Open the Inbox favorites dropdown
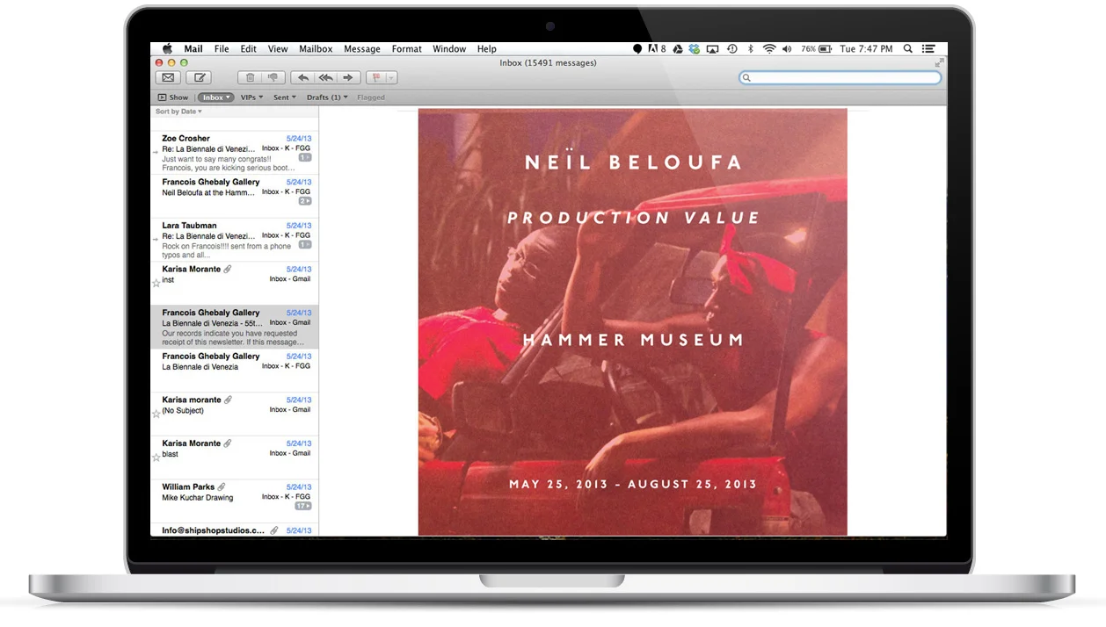Screen dimensions: 1106x627 click(215, 97)
